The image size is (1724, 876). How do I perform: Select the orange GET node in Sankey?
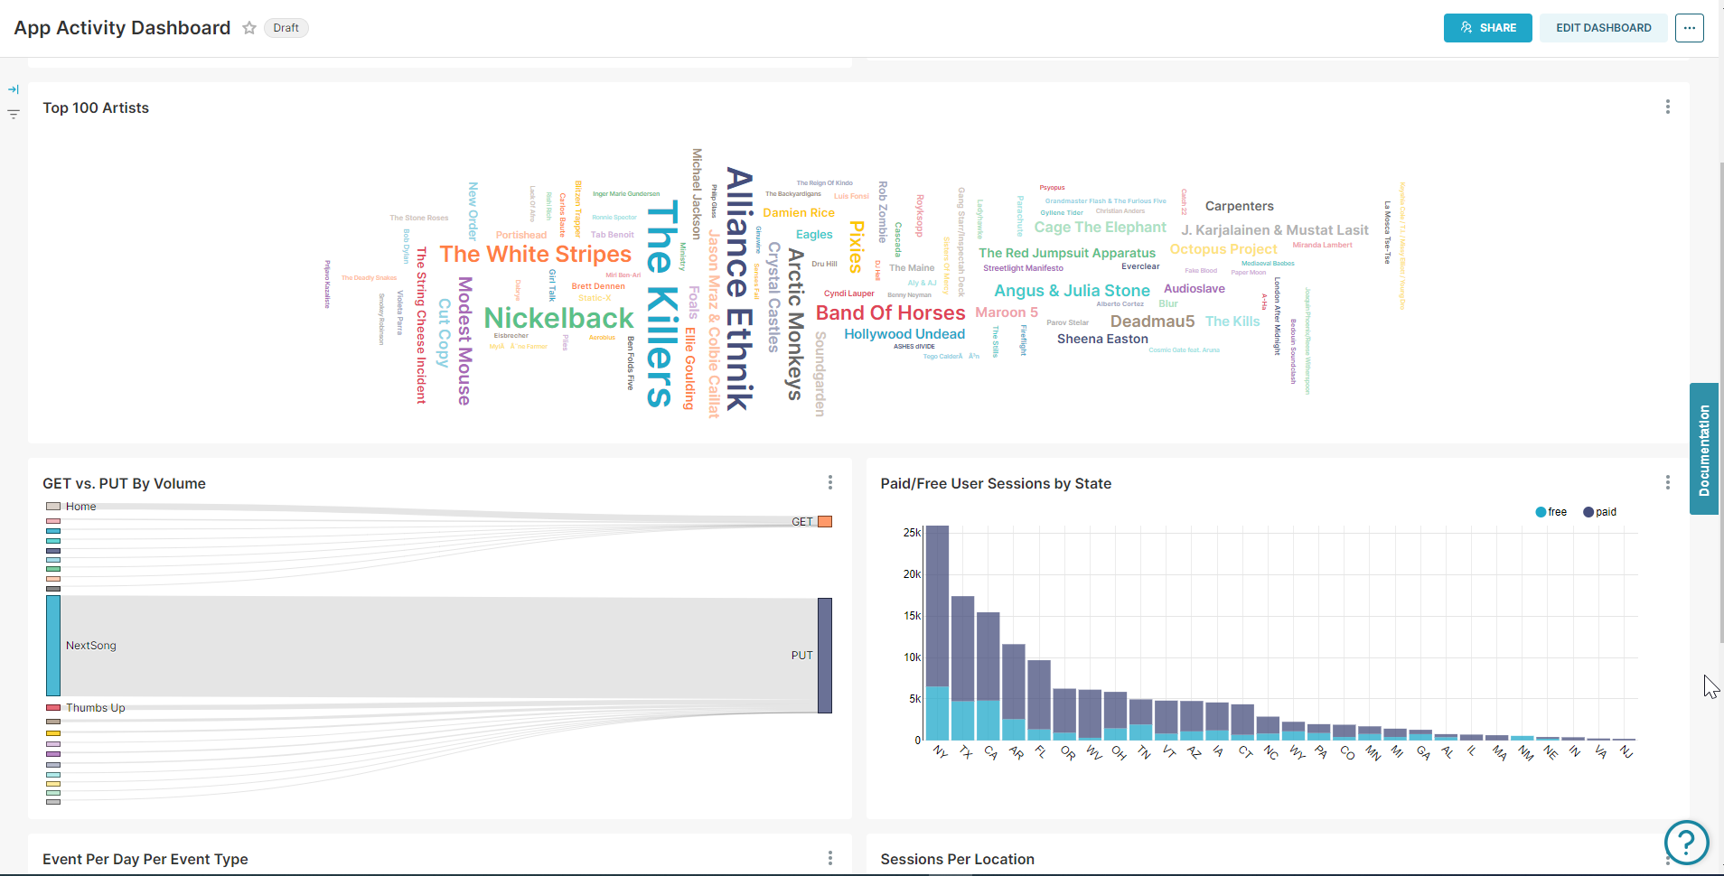click(825, 522)
